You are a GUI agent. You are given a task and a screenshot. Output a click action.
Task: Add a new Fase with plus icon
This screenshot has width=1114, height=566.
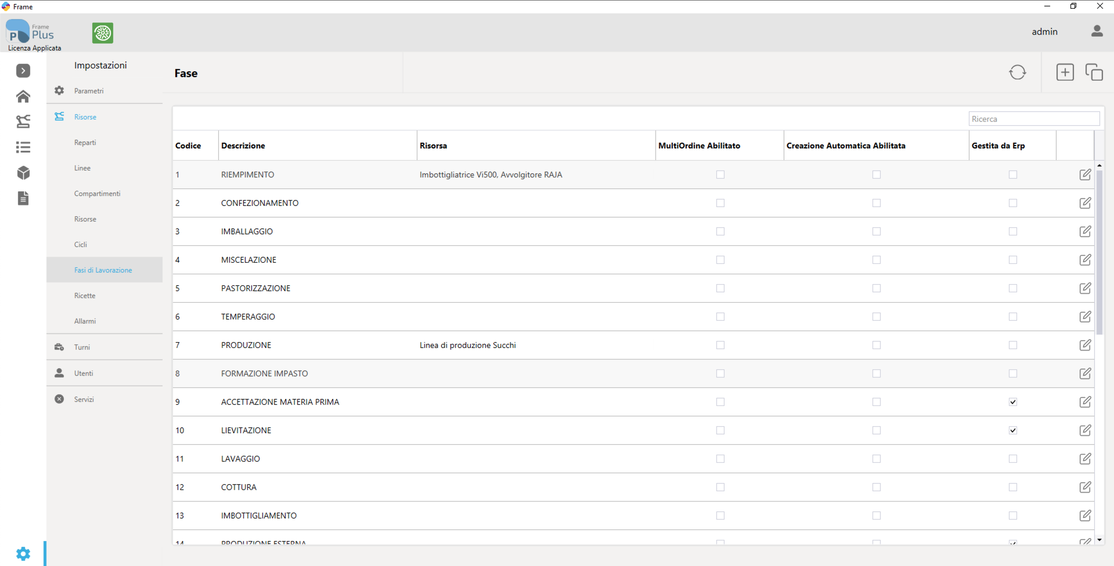[1065, 72]
